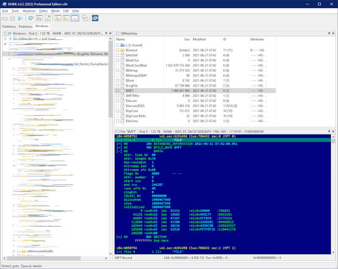Close the $MetaData file panel
This screenshot has width=338, height=269.
[333, 33]
